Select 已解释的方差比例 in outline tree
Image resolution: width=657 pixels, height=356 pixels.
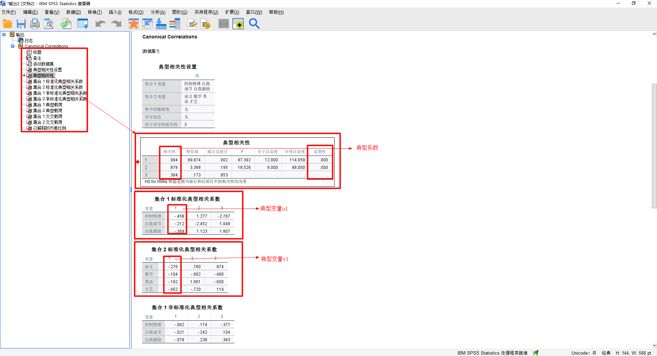pos(50,128)
